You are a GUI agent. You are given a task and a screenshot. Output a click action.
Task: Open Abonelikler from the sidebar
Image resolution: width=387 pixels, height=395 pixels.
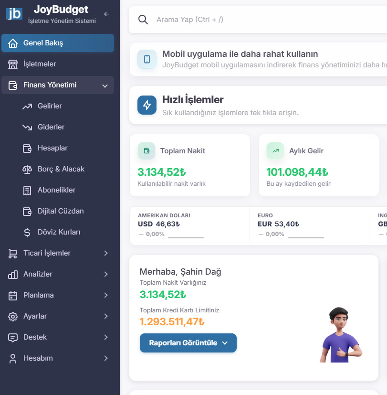(56, 190)
